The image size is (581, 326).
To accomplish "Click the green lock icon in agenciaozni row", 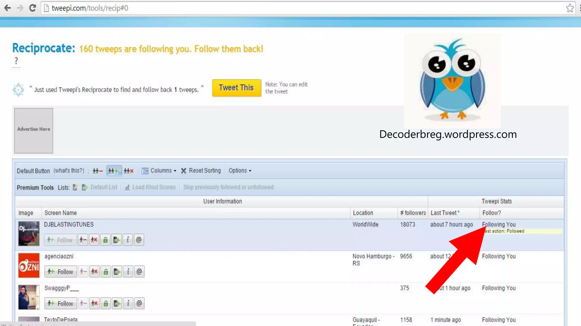I will (x=106, y=272).
